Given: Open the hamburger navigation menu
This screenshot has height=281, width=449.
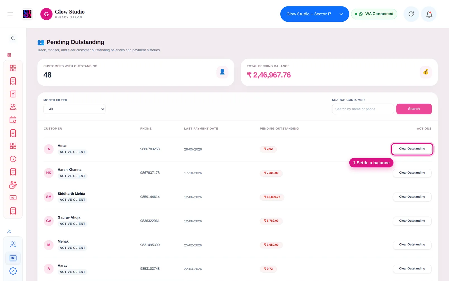Looking at the screenshot, I should (10, 14).
